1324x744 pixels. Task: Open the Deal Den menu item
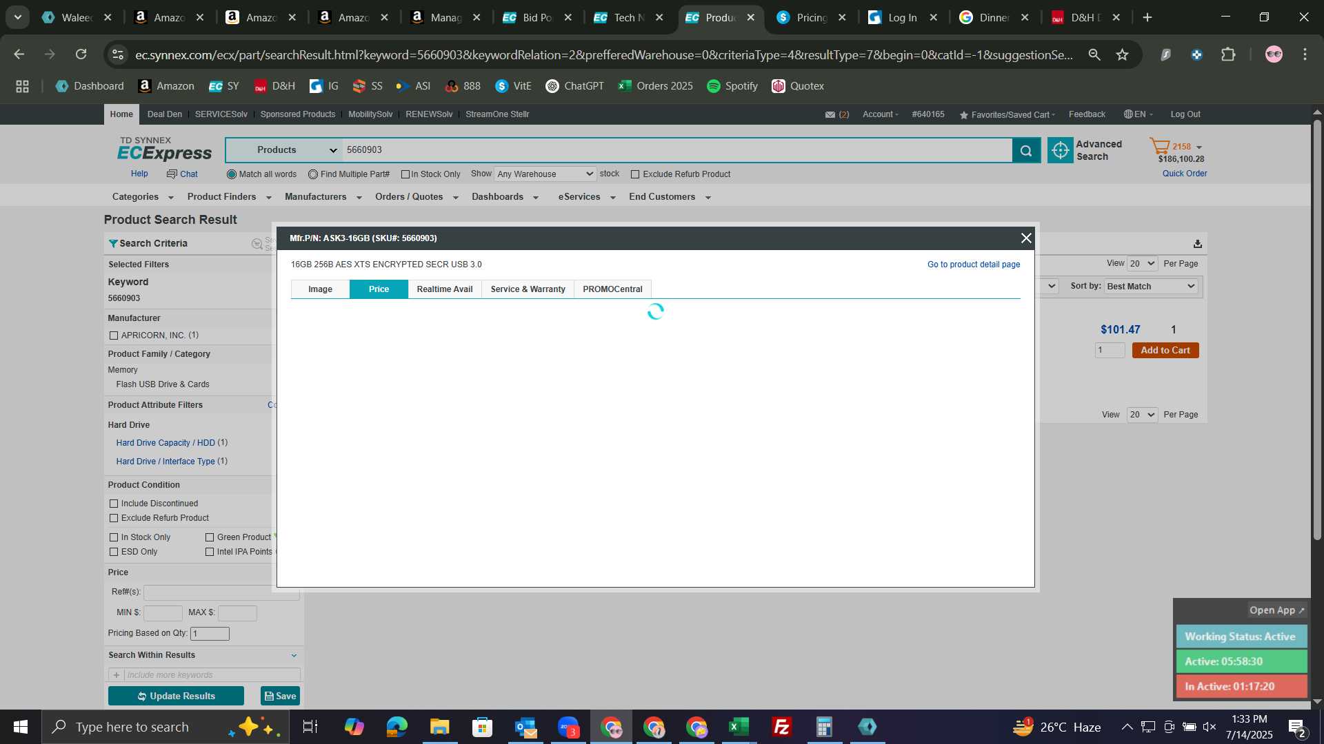click(x=165, y=114)
